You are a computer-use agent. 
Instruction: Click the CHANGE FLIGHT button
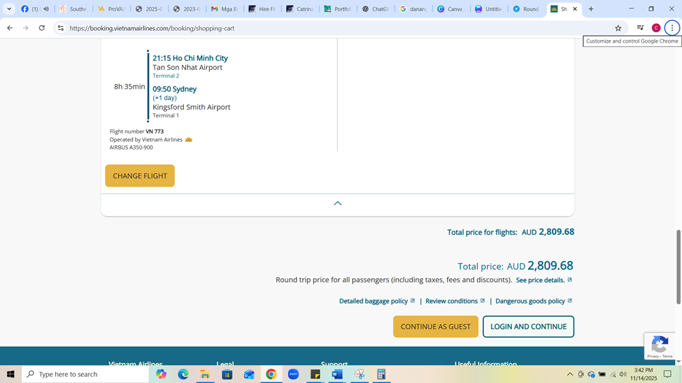pyautogui.click(x=140, y=175)
